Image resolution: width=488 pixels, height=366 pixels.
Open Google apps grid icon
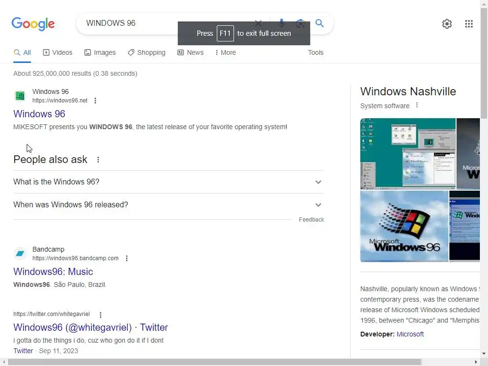469,24
